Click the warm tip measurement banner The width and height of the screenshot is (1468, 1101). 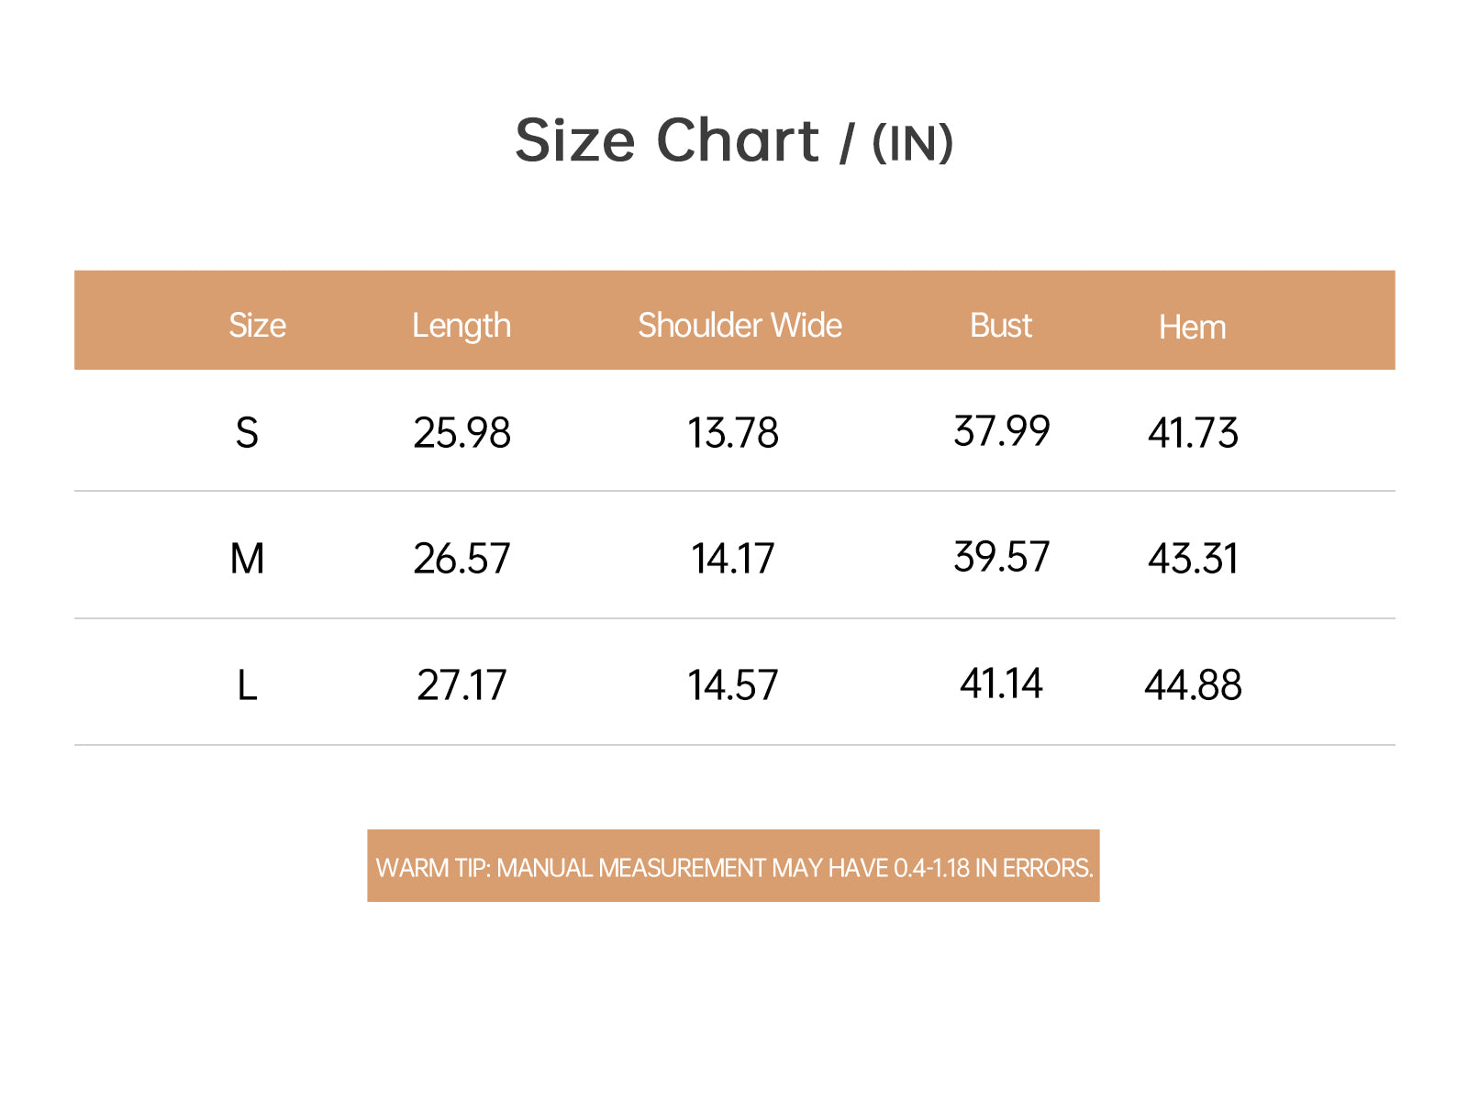[x=733, y=866]
